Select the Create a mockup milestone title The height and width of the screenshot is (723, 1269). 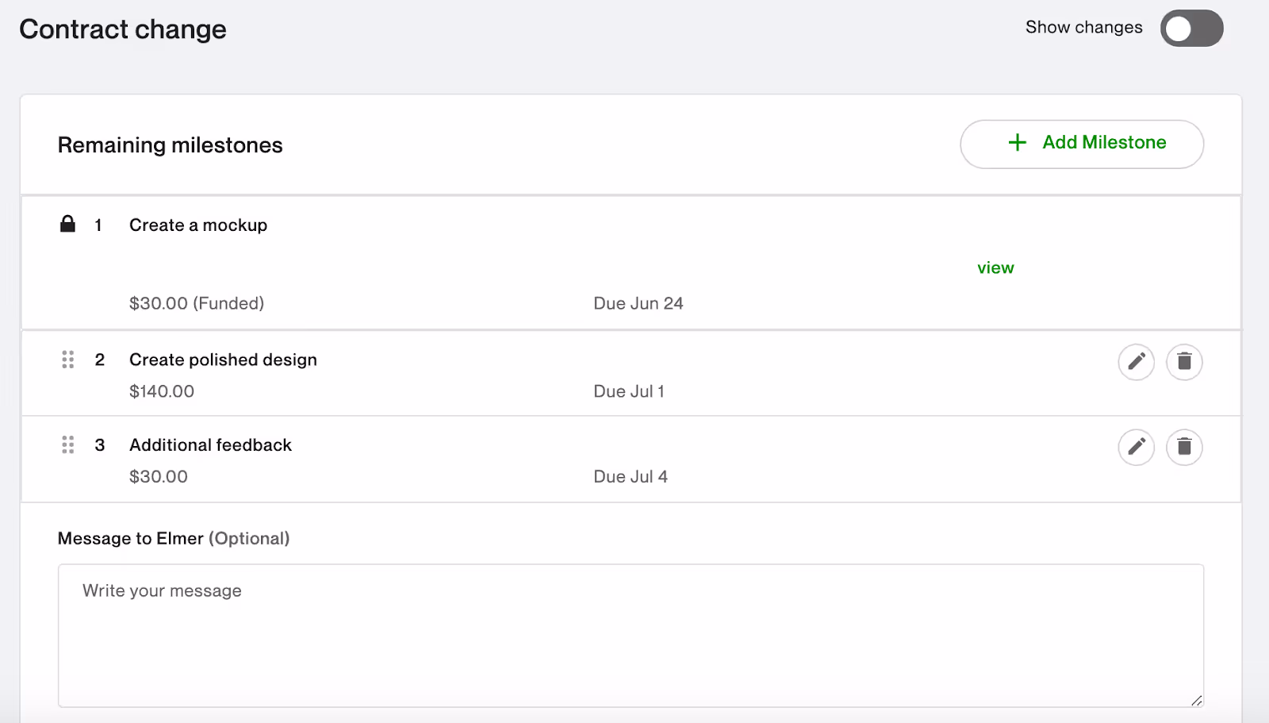(198, 225)
